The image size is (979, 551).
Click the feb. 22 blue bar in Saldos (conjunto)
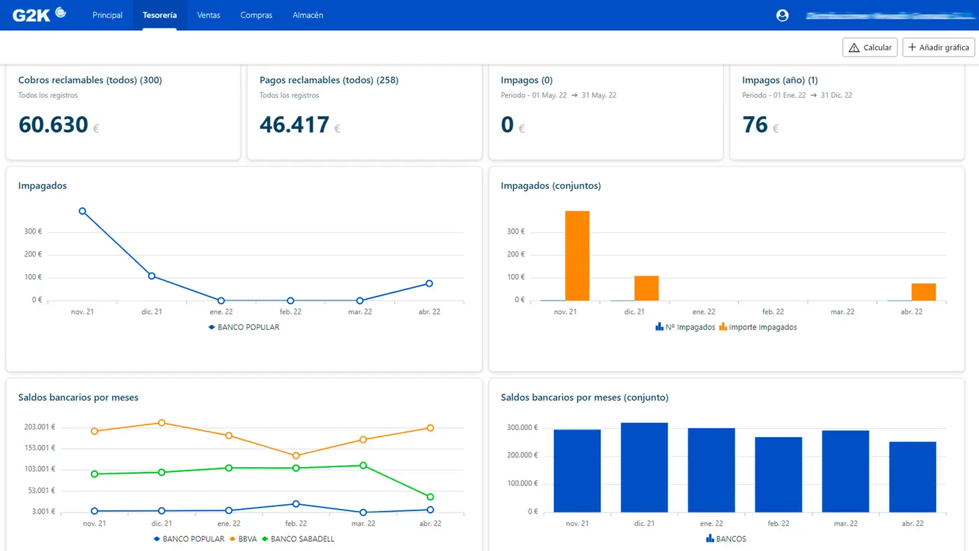(778, 475)
